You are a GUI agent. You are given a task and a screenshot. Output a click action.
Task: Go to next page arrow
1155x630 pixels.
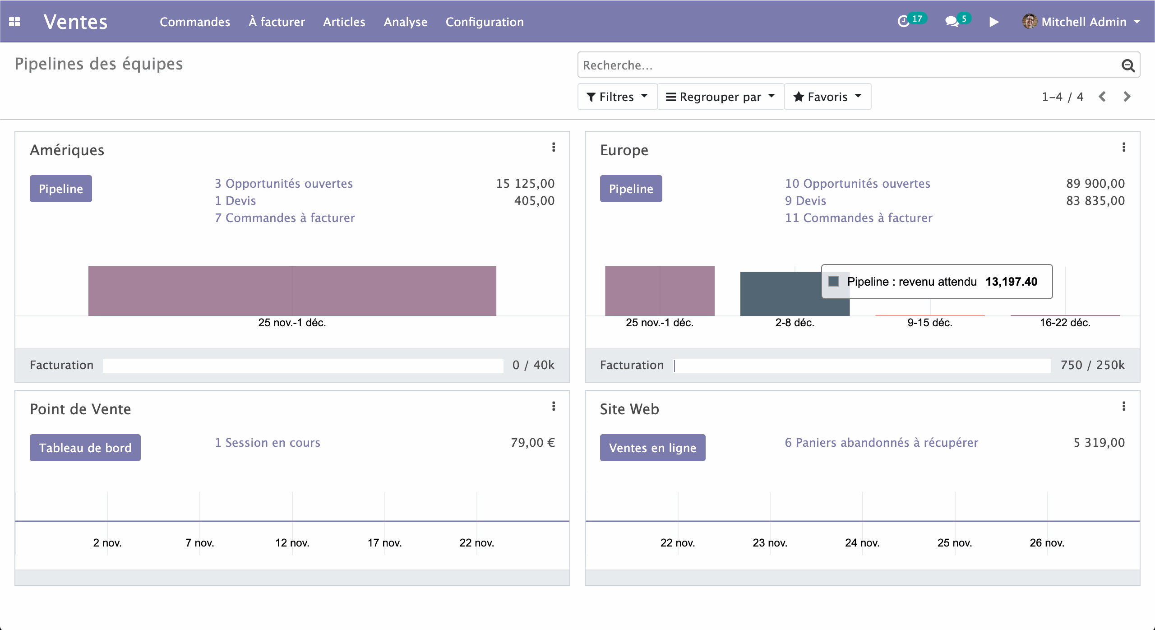coord(1127,97)
